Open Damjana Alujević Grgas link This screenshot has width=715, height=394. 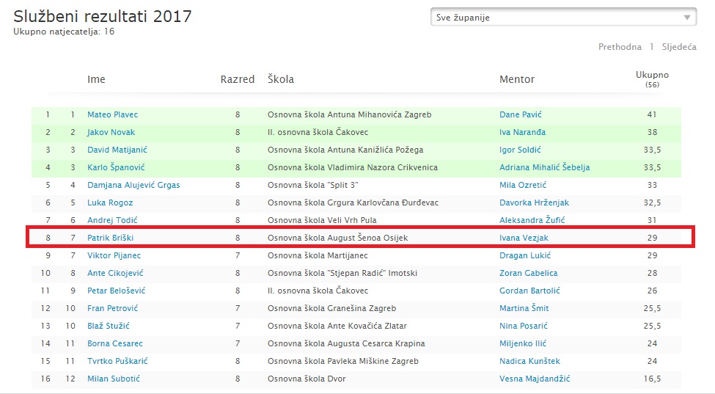(133, 185)
